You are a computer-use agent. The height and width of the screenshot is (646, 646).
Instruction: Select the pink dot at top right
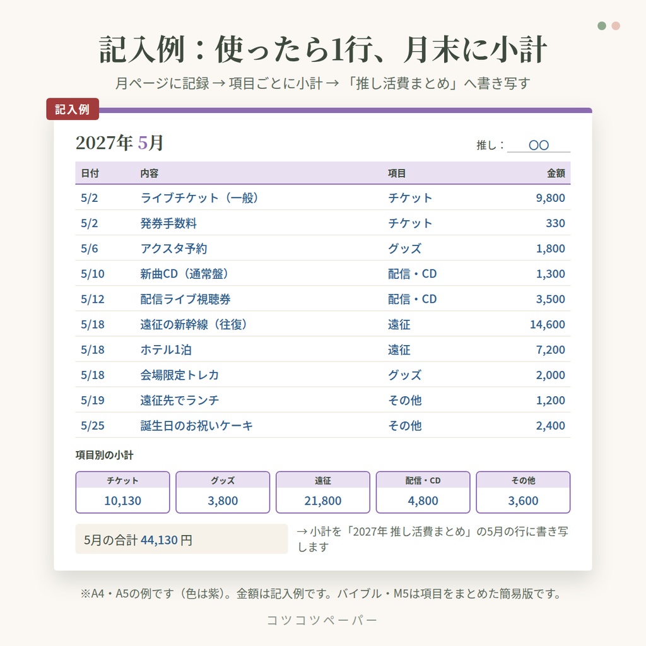pos(616,26)
